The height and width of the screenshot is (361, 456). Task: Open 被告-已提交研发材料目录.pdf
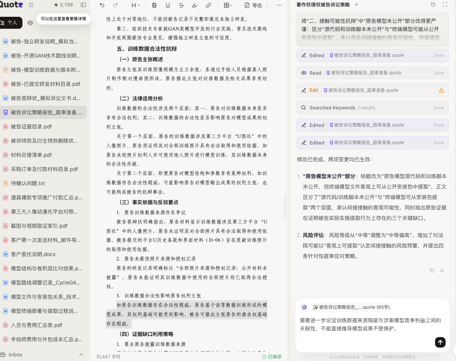pos(44,84)
